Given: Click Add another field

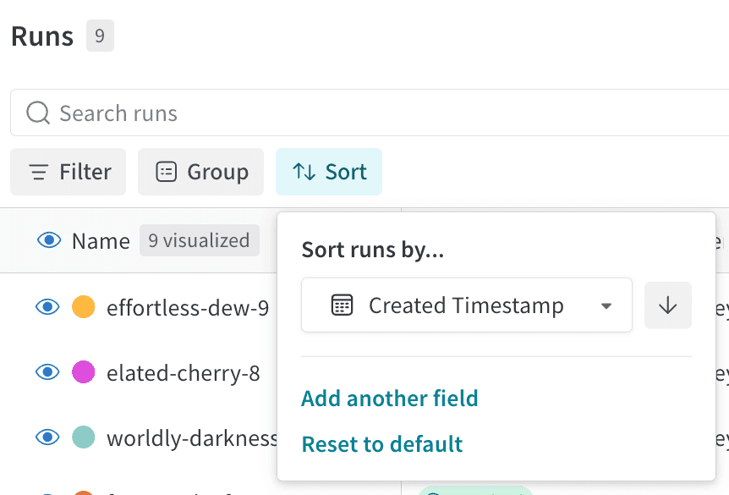Looking at the screenshot, I should 389,398.
